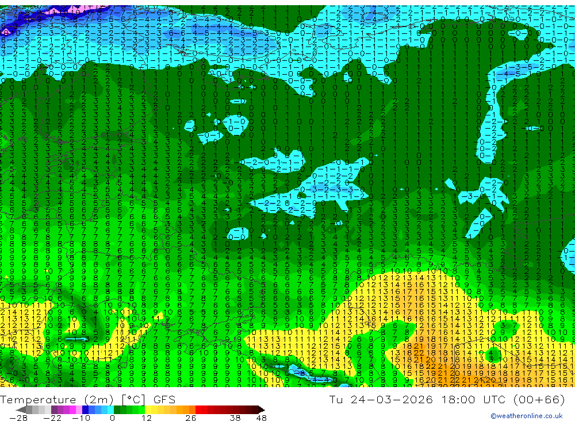Click the "Tu 24-03-2026 18:00 UTC (00+66)" timestamp

447,399
